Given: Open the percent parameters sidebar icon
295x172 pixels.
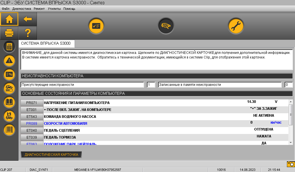Looking at the screenshot, I should click(9, 75).
